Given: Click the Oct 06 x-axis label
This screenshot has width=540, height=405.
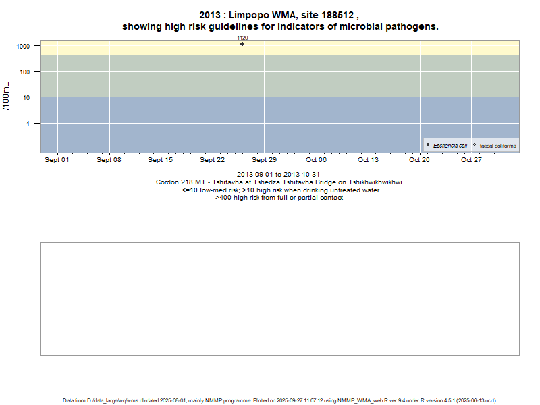Looking at the screenshot, I should pyautogui.click(x=316, y=160).
